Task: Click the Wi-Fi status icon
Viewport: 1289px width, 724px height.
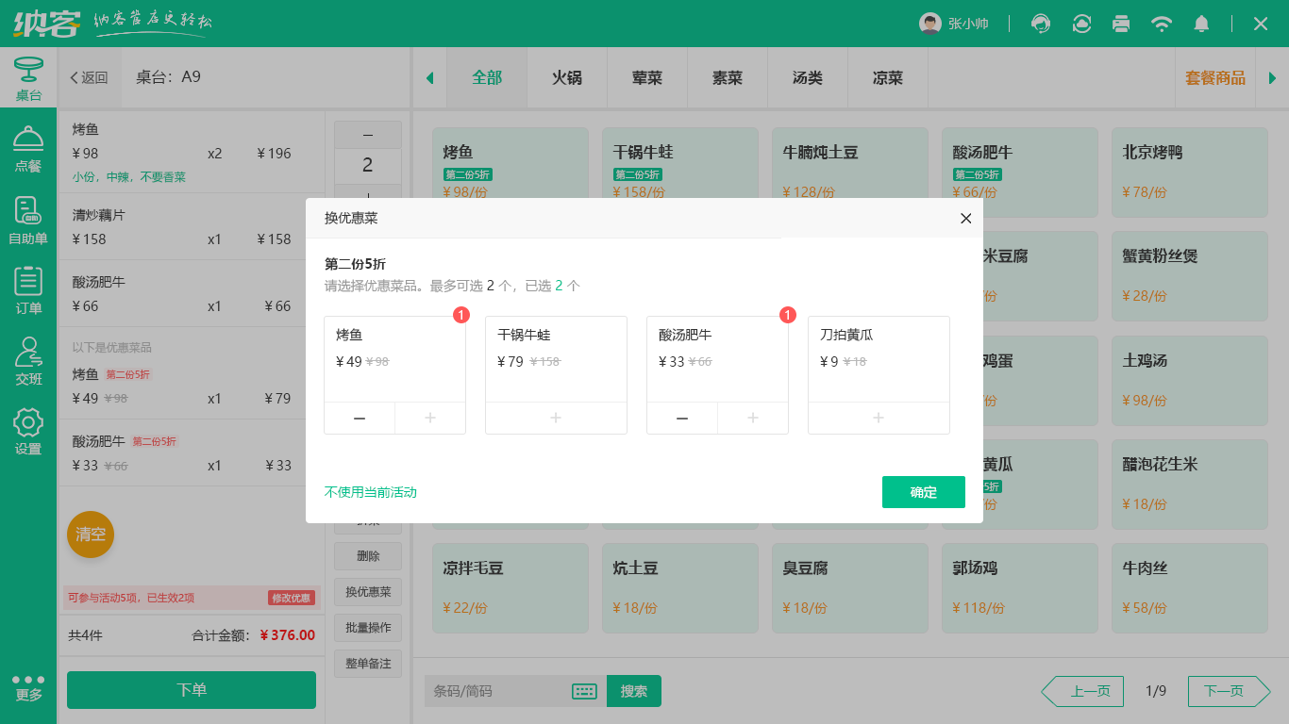Action: (x=1162, y=24)
